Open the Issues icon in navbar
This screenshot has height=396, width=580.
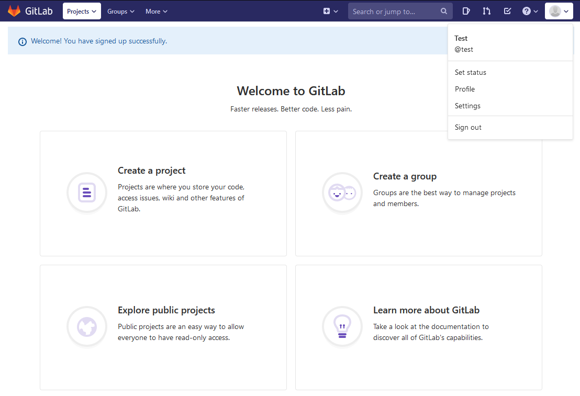point(466,11)
